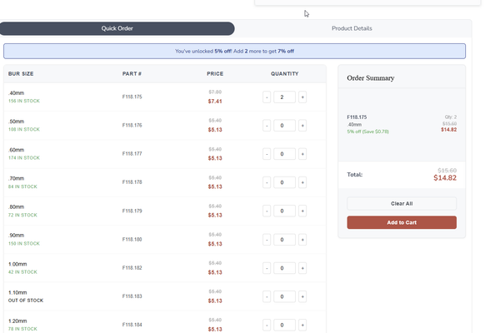Image resolution: width=500 pixels, height=333 pixels.
Task: Decrease quantity for .40mm bur
Action: pyautogui.click(x=267, y=97)
